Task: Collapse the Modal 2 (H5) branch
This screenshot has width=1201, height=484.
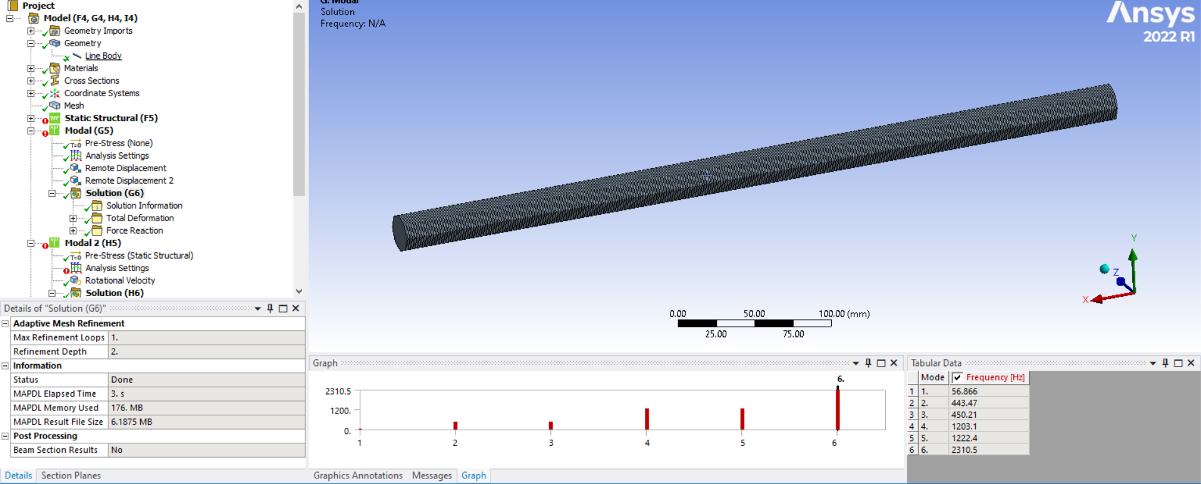Action: (x=31, y=243)
